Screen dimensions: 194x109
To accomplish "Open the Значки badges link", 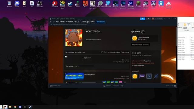I will tap(134, 72).
